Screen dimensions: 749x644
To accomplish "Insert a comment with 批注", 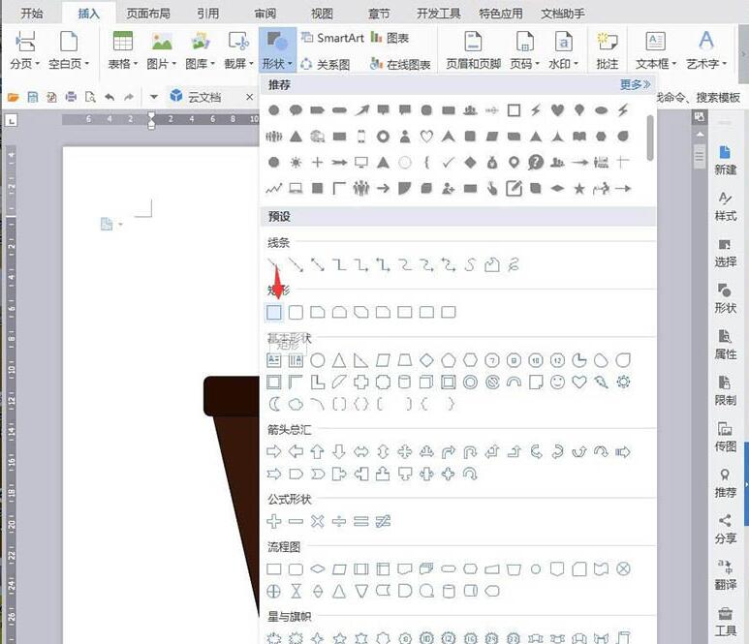I will coord(608,48).
